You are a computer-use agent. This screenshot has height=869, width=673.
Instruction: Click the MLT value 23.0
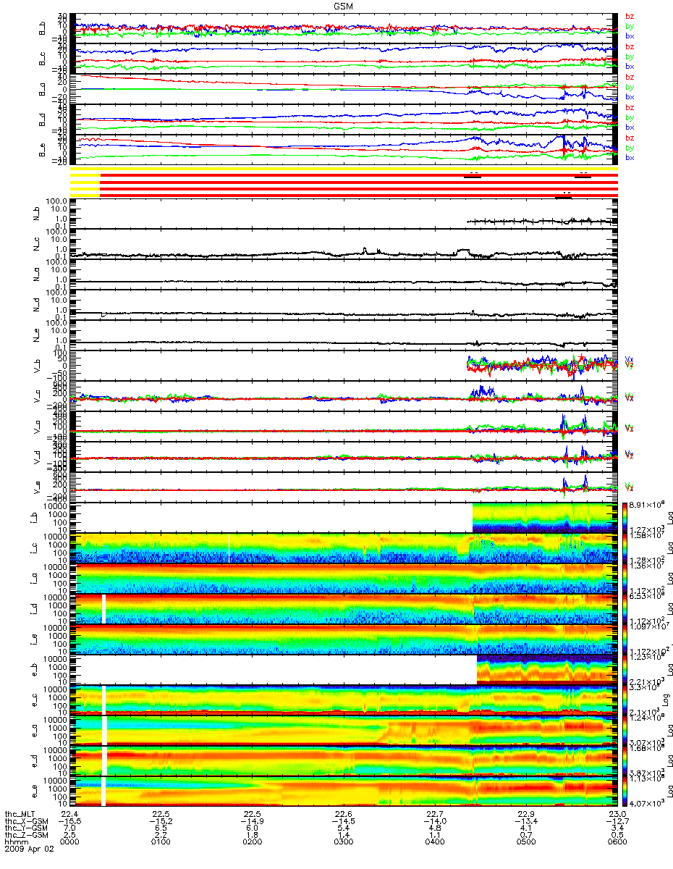[617, 814]
